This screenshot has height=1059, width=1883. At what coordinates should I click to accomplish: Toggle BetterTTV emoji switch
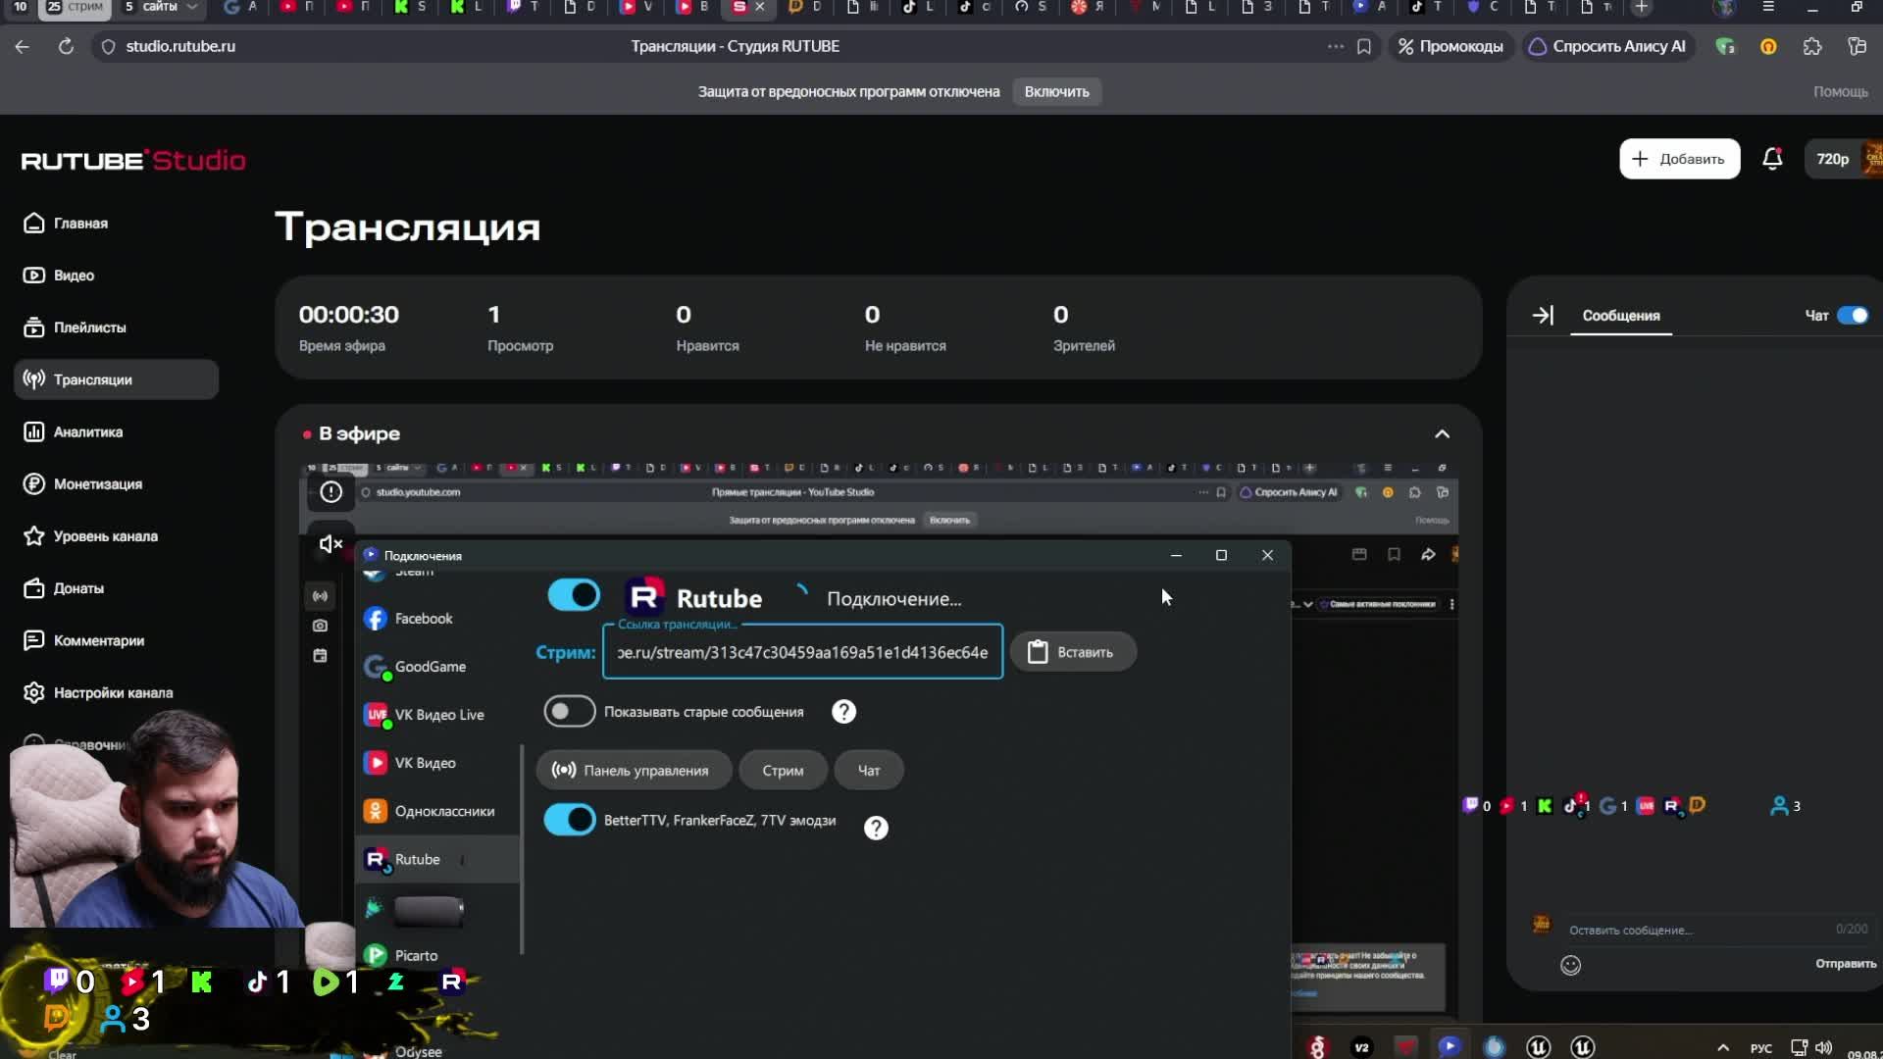569,820
